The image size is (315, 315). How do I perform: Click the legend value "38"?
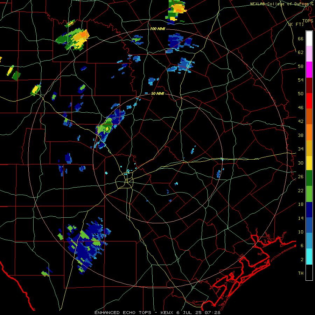301,135
